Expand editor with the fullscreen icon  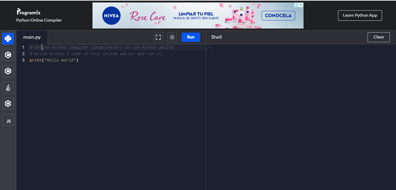[x=158, y=37]
